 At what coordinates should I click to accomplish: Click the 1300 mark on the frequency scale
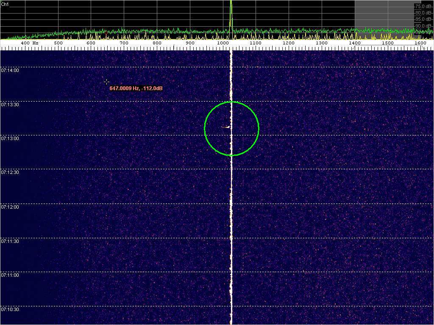322,43
